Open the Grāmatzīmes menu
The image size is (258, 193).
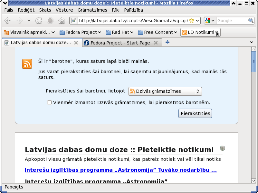(92, 10)
